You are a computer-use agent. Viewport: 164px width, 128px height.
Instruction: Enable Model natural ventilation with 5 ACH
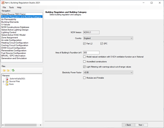(x=84, y=57)
